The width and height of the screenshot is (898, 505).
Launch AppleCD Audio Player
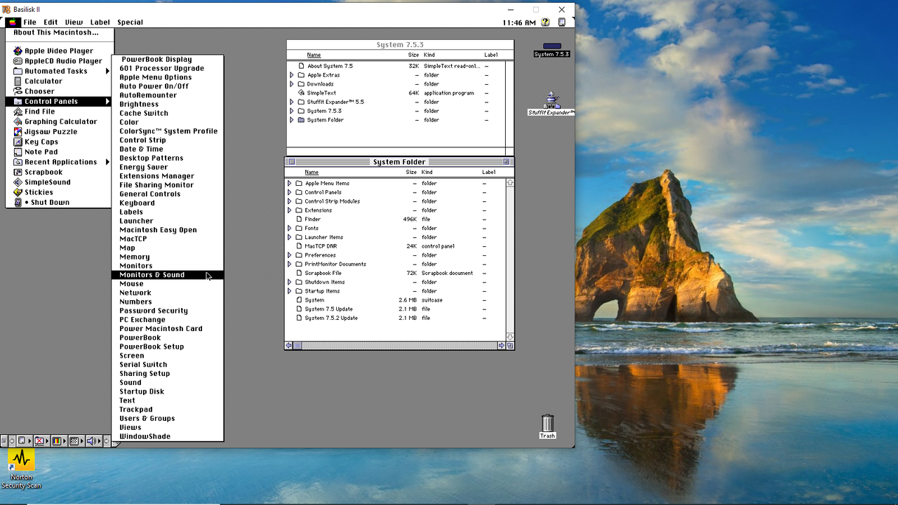[x=59, y=61]
